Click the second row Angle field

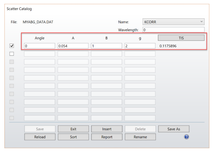tap(39, 54)
